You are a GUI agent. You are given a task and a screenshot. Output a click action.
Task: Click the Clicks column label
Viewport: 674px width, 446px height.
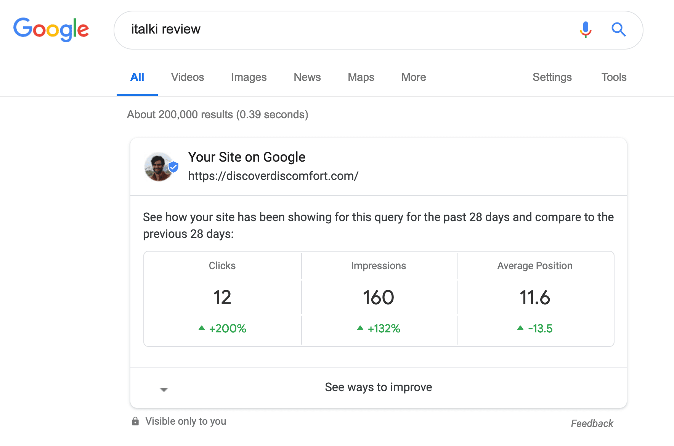pos(222,266)
